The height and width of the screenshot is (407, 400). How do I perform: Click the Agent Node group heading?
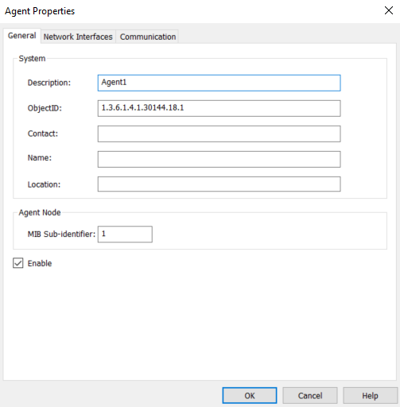(40, 212)
